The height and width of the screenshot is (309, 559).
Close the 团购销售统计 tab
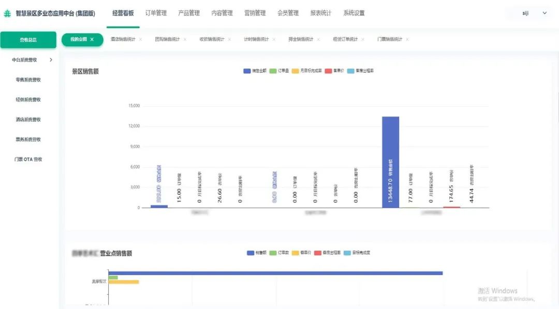185,39
